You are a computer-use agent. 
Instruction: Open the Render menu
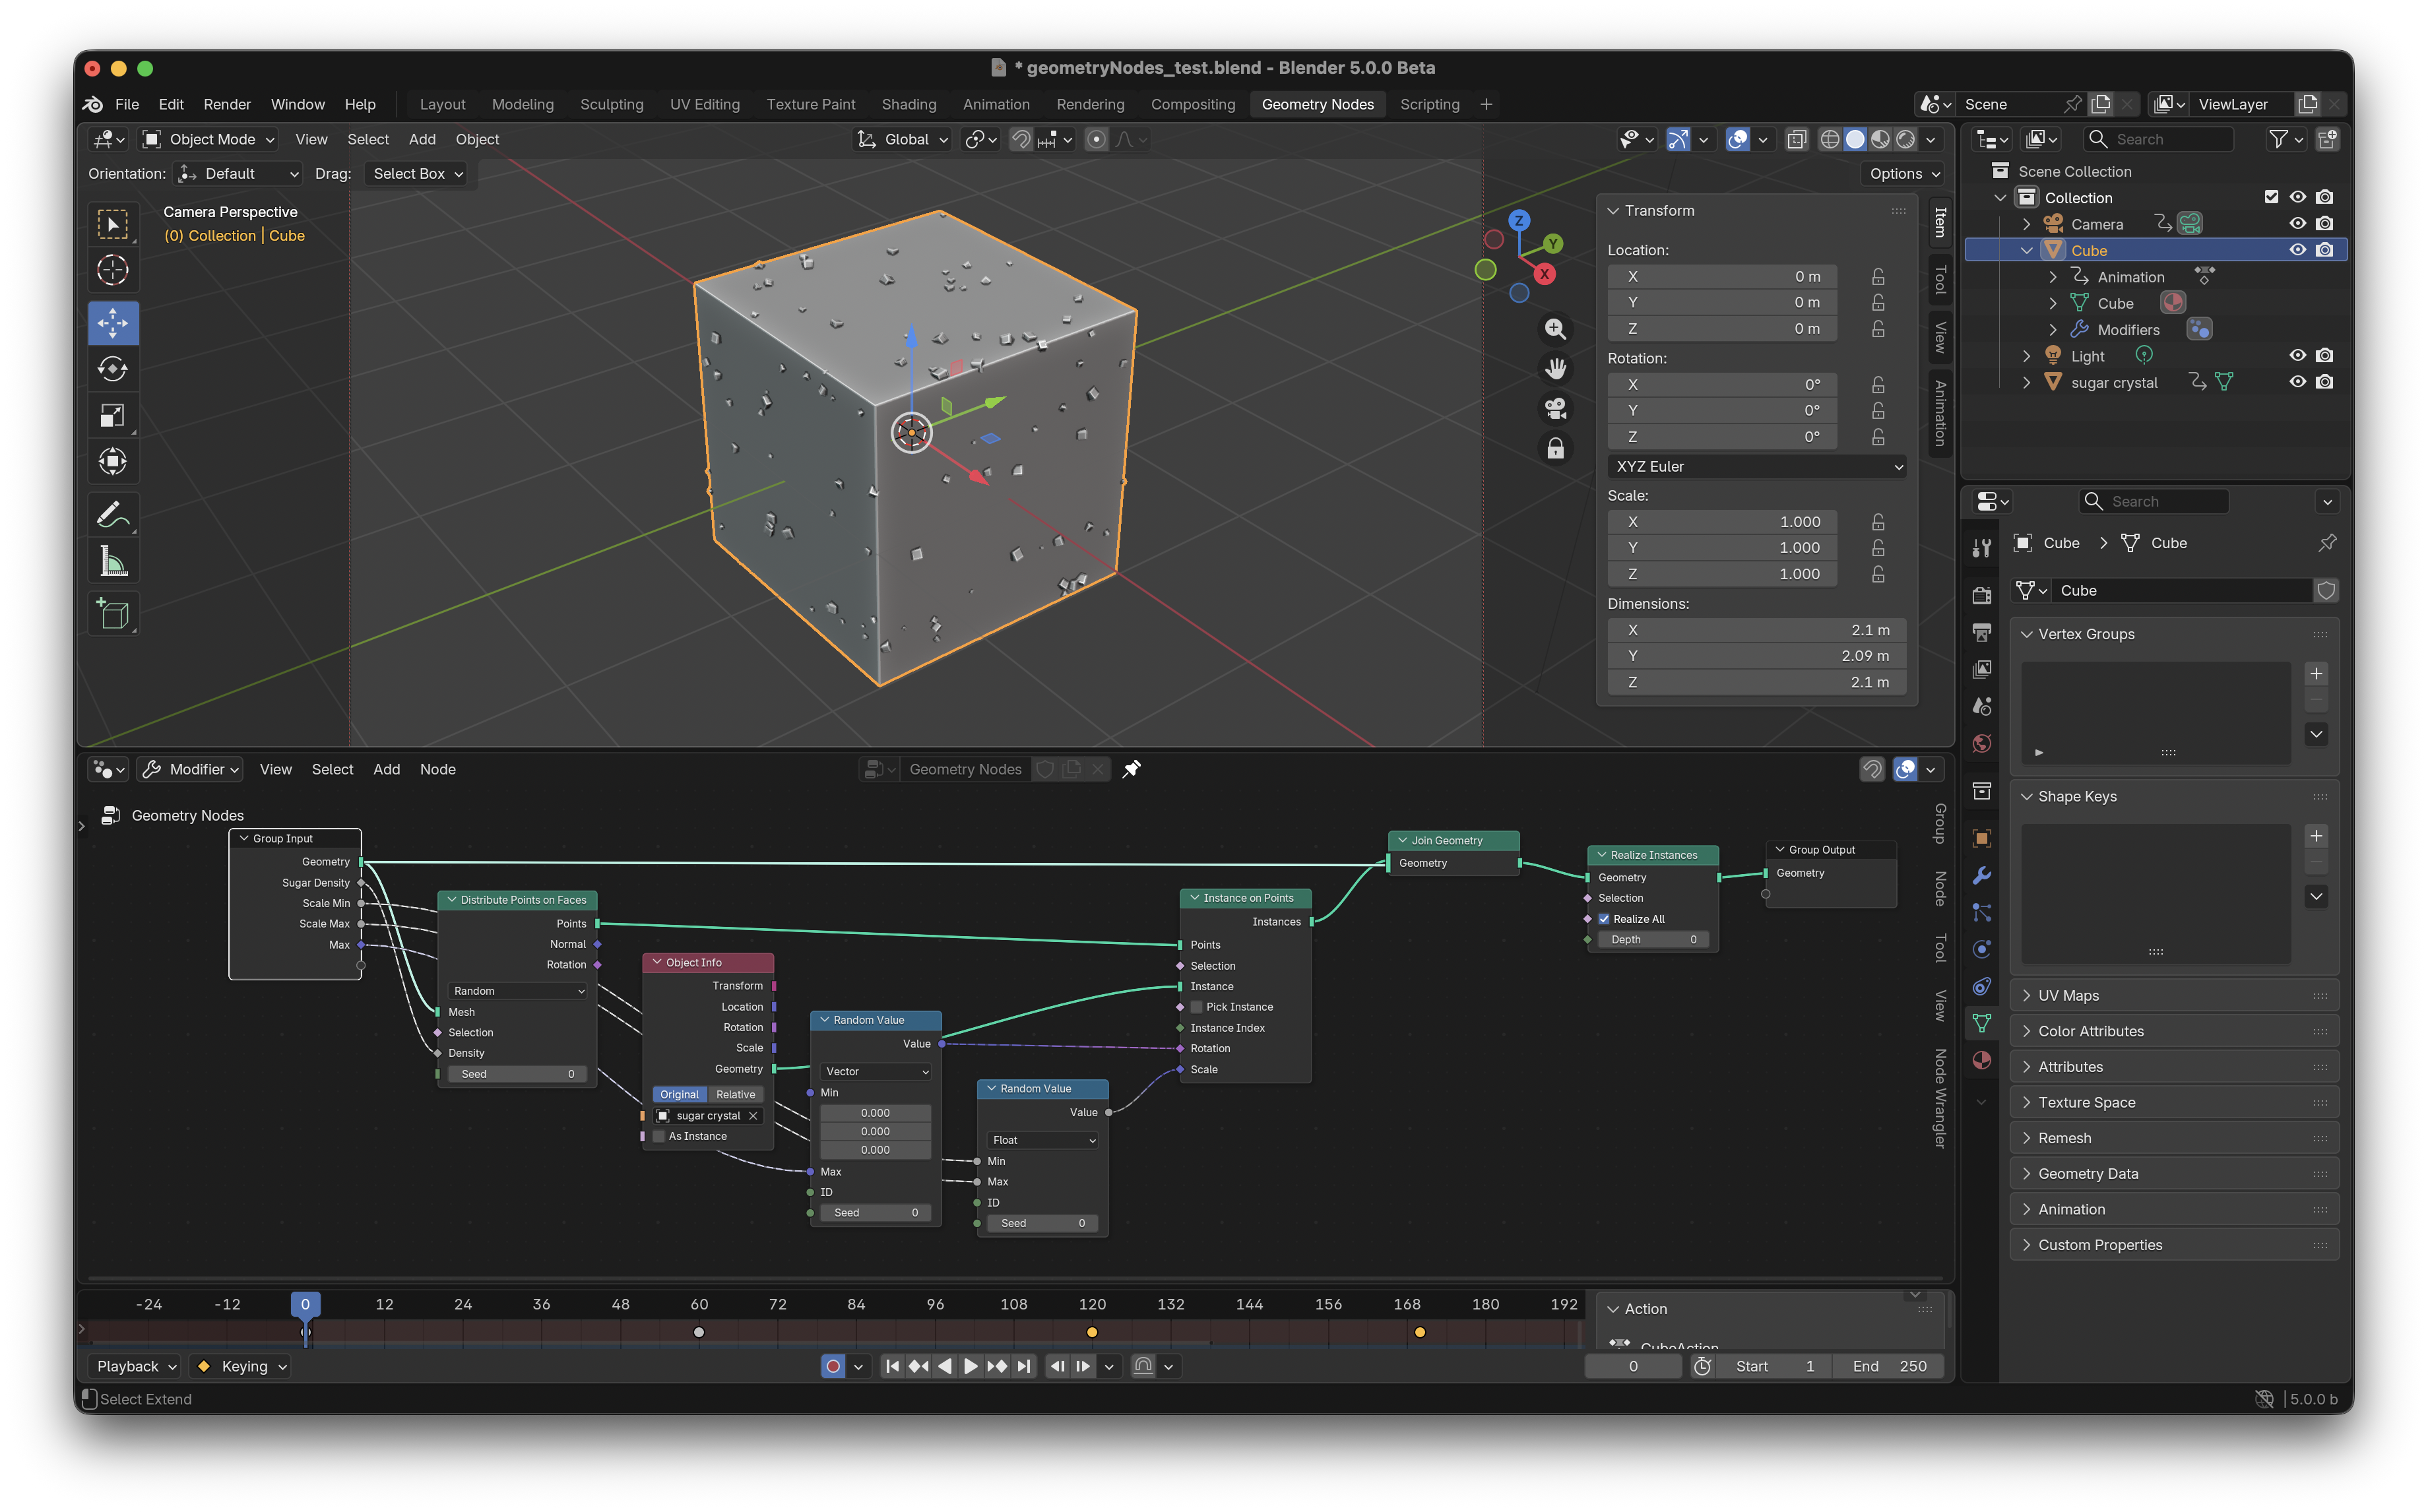click(227, 104)
